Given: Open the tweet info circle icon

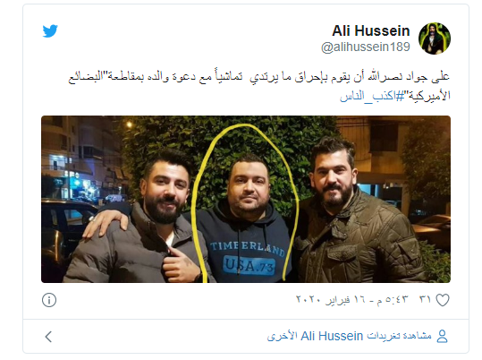Looking at the screenshot, I should 49,300.
